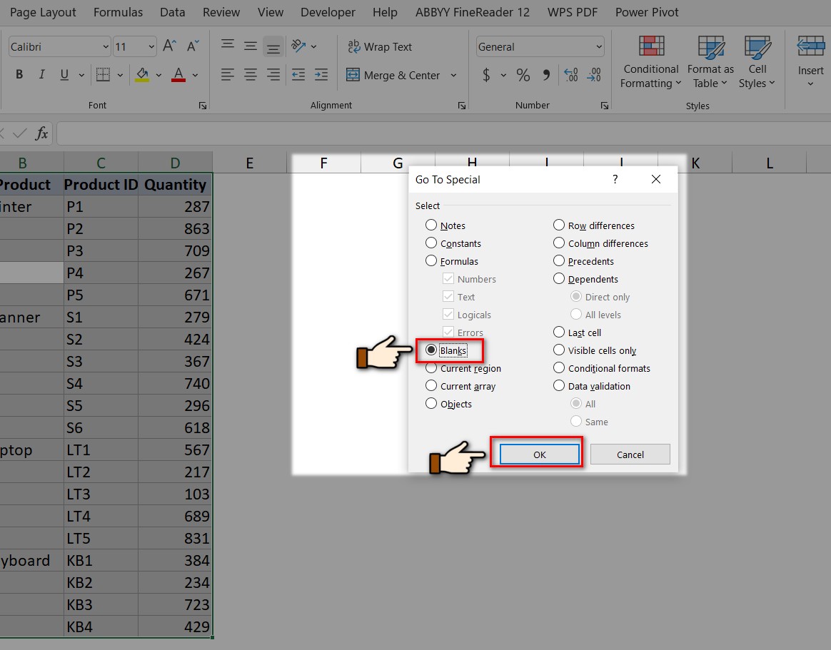Screen dimensions: 831x650
Task: Choose the Current region radio button
Action: pos(431,368)
